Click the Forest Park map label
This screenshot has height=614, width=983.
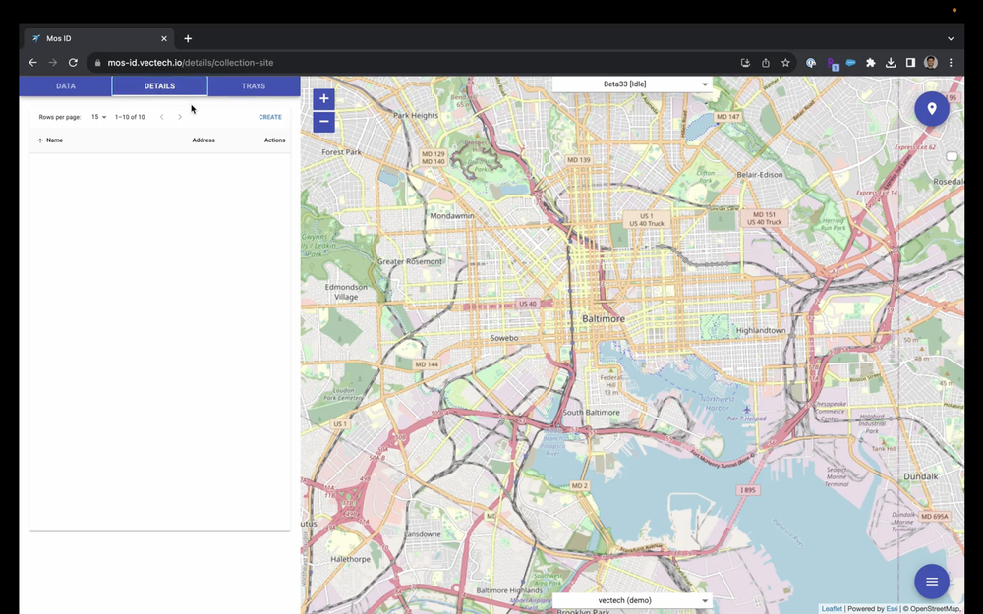point(342,152)
